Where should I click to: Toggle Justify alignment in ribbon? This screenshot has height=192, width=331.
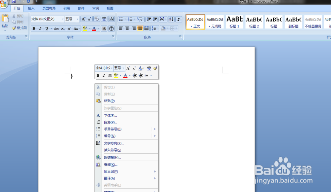tap(140, 28)
